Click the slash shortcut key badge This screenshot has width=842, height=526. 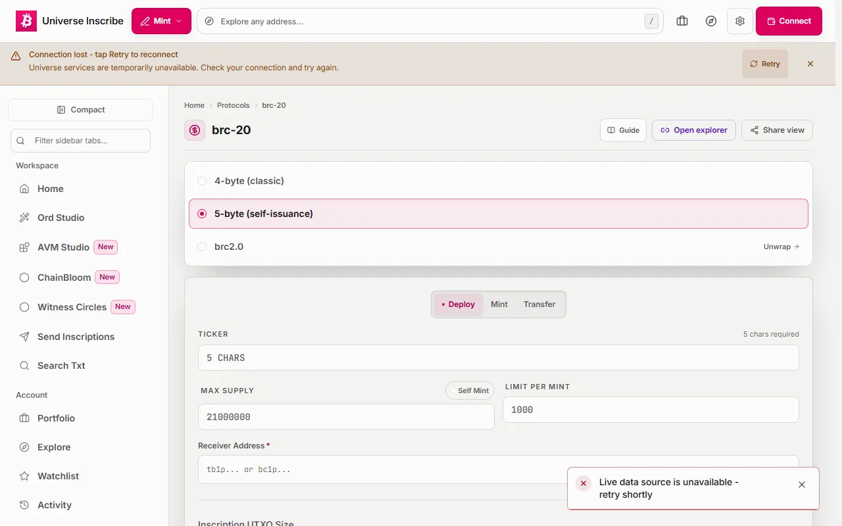point(651,21)
